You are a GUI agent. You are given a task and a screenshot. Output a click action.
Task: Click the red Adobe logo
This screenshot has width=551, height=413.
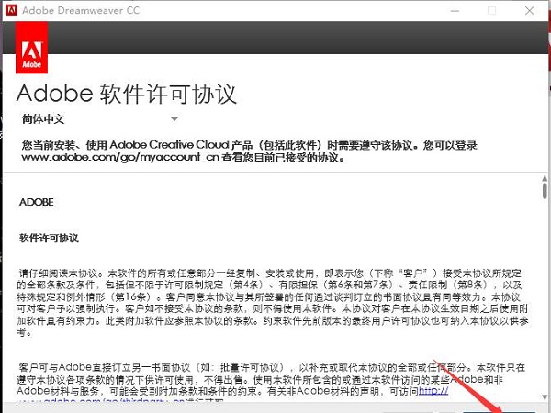31,48
